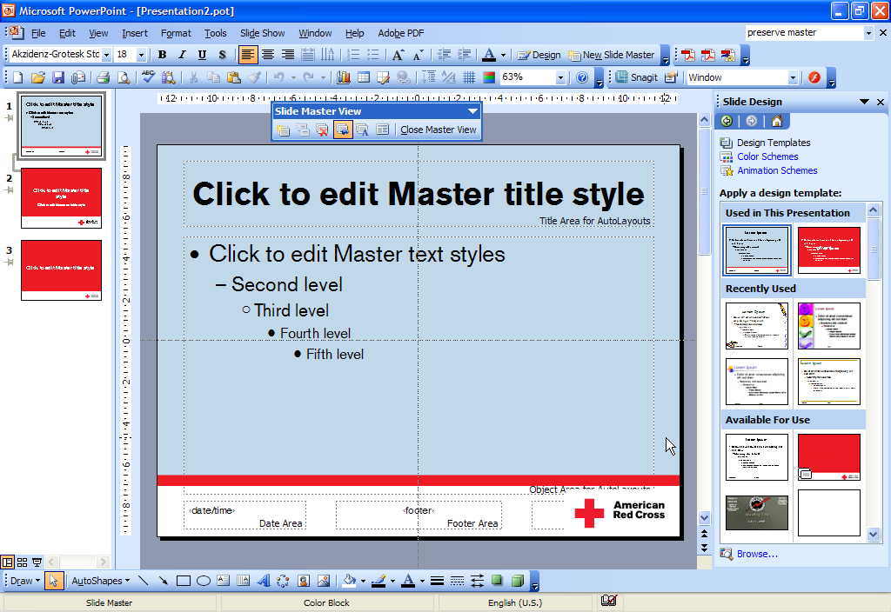
Task: Select the Text Box tool
Action: pos(224,580)
